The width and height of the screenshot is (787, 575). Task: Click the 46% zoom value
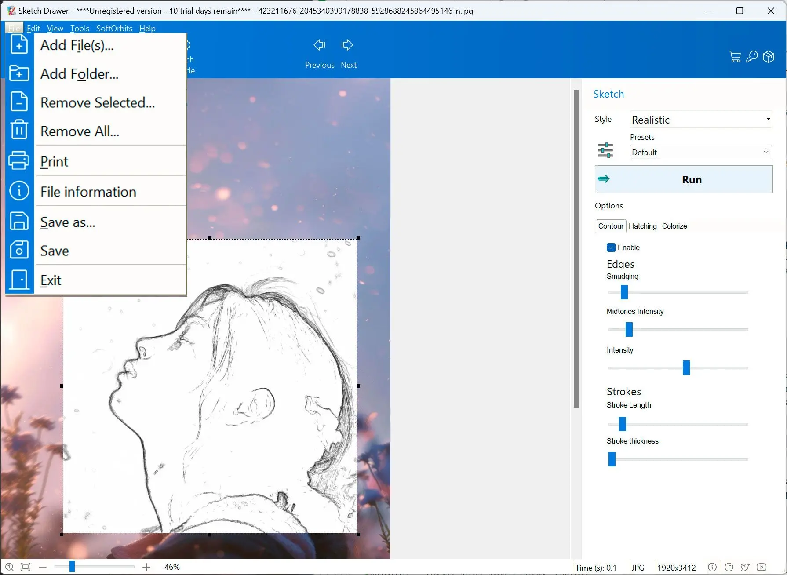pyautogui.click(x=172, y=567)
